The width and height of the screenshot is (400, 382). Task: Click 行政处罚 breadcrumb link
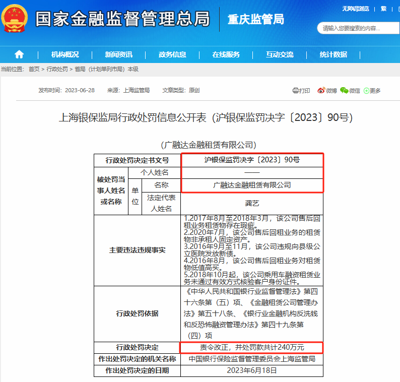57,69
